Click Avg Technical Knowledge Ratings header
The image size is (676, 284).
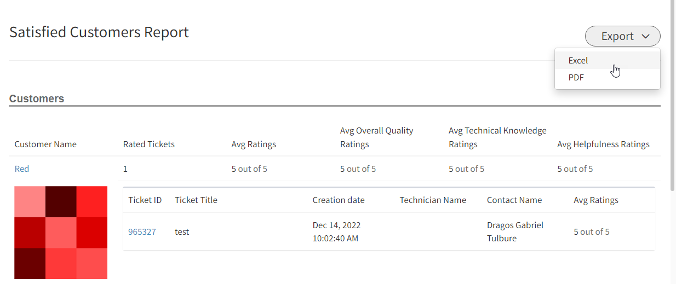[x=497, y=137]
